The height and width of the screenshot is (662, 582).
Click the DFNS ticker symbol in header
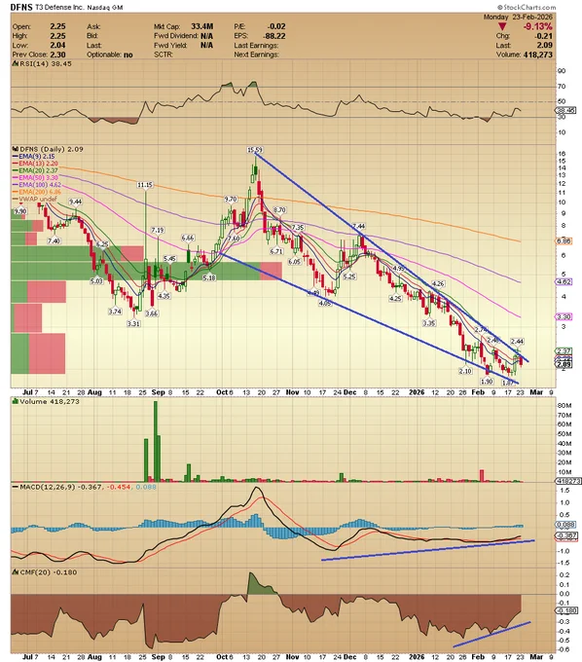click(x=19, y=7)
